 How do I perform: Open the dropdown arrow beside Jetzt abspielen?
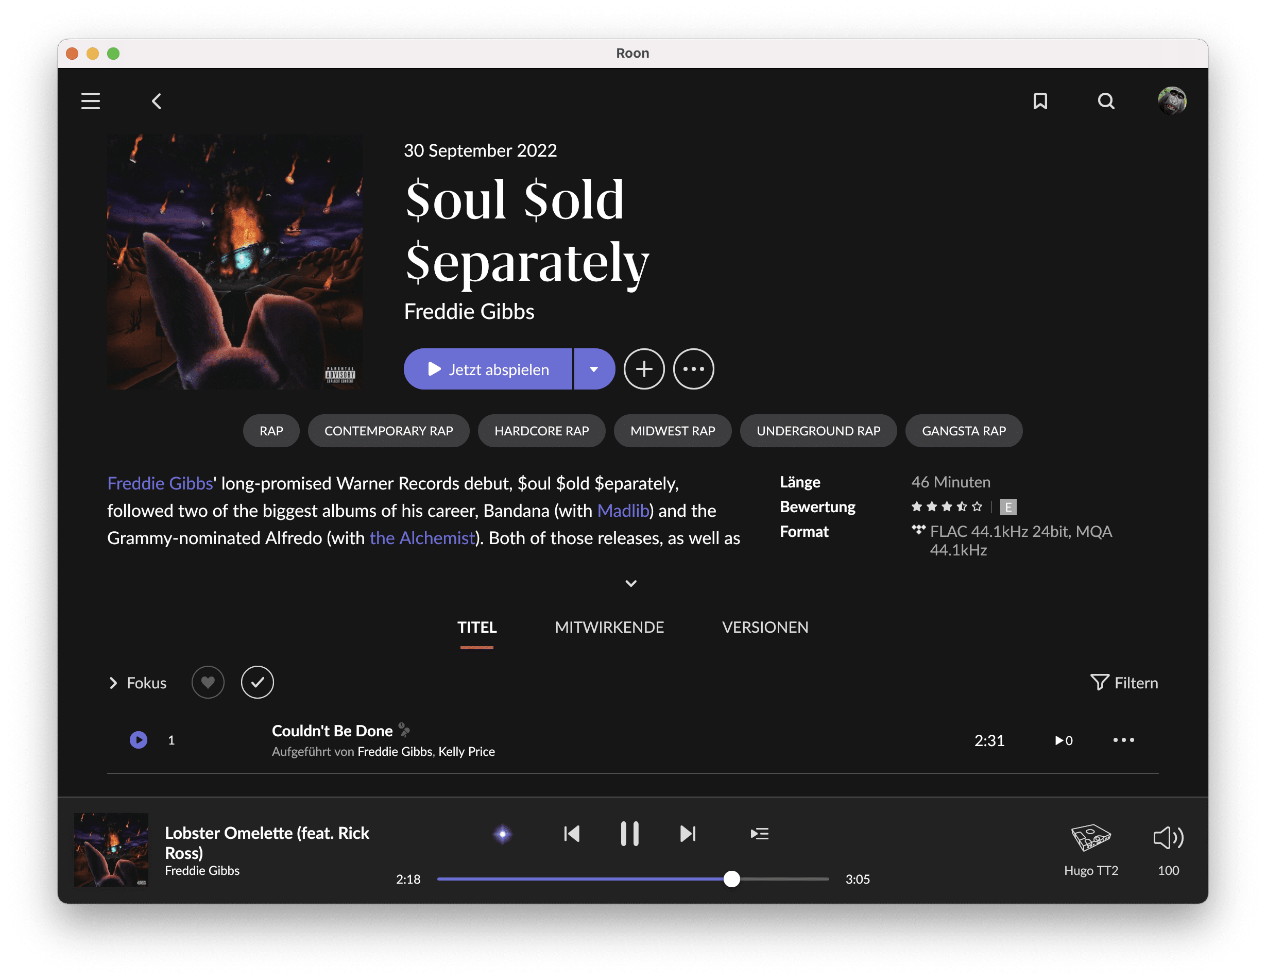tap(593, 369)
